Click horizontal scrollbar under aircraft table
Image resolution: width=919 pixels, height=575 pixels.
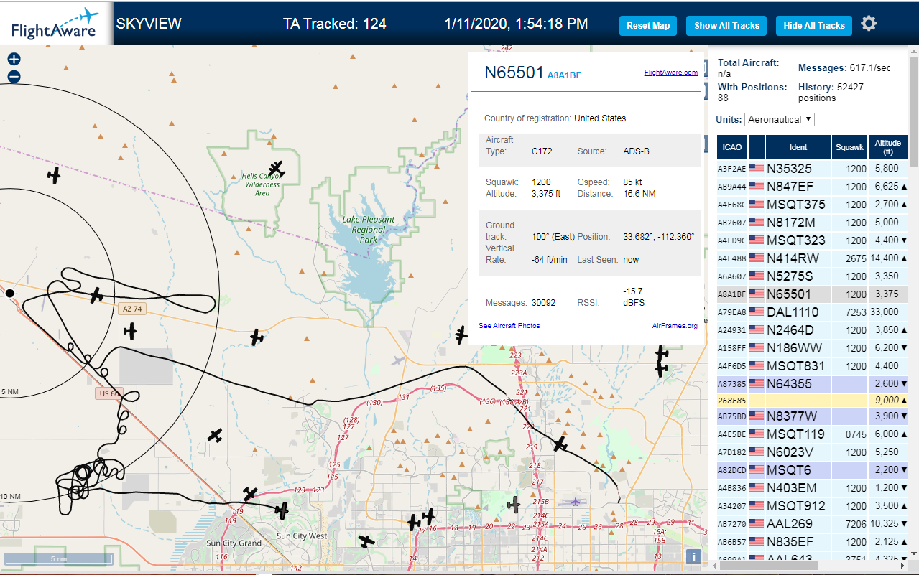click(x=768, y=566)
